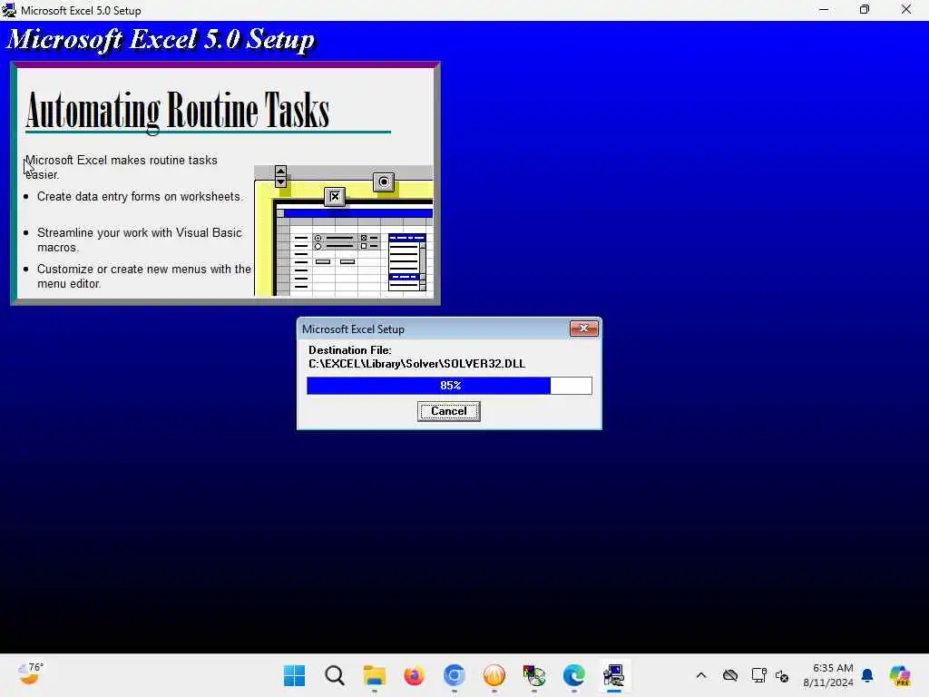The image size is (929, 697).
Task: Click the X checkbox graphic in the illustration
Action: tap(335, 196)
